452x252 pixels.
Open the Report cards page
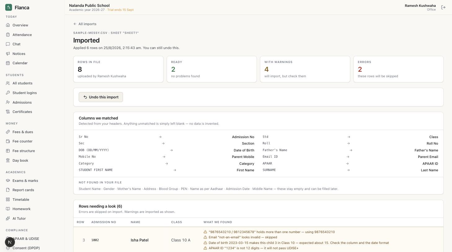coord(23,190)
